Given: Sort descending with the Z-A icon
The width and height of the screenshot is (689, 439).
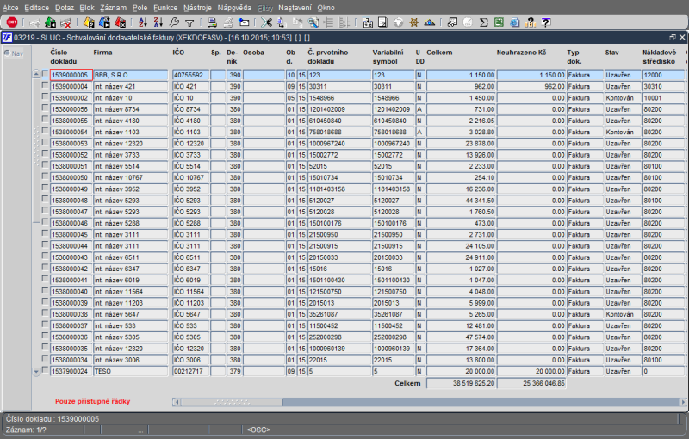Looking at the screenshot, I should coord(158,22).
